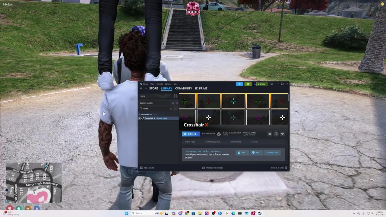This screenshot has height=217, width=386.
Task: Open the izi prime account dropdown
Action: click(260, 84)
